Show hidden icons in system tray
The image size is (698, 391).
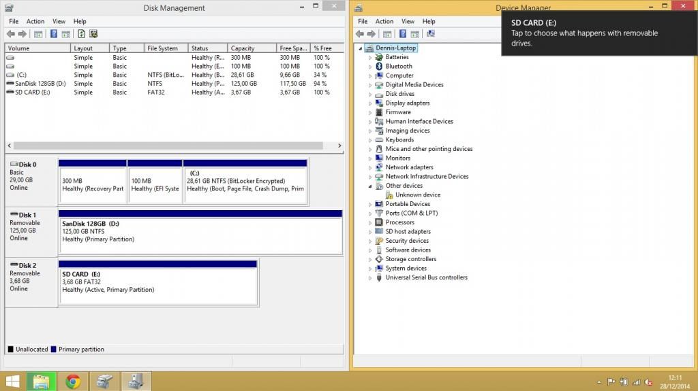click(599, 382)
